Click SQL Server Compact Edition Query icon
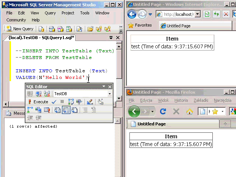This screenshot has width=236, height=177. (x=79, y=29)
